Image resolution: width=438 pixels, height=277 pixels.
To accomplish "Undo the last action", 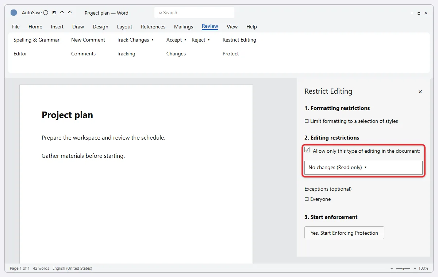I will point(62,13).
